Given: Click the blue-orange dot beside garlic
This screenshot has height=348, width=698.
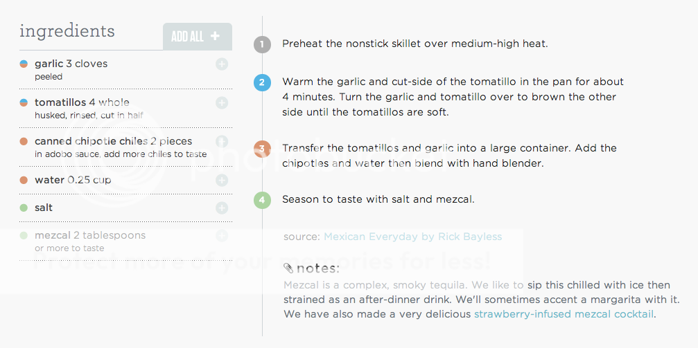Looking at the screenshot, I should (24, 64).
